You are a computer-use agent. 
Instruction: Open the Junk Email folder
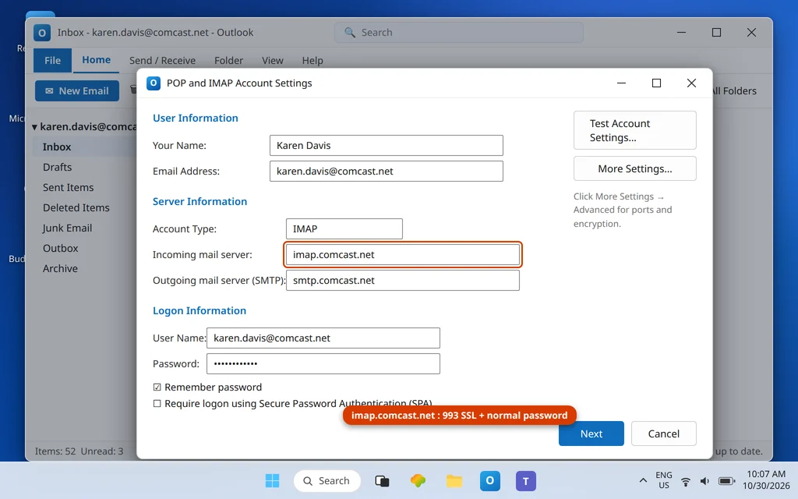[67, 228]
